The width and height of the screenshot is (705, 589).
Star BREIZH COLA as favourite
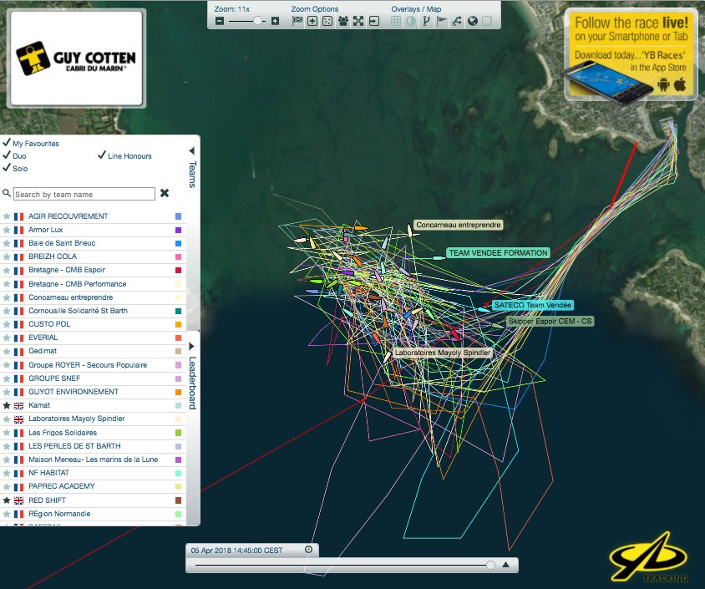point(7,256)
